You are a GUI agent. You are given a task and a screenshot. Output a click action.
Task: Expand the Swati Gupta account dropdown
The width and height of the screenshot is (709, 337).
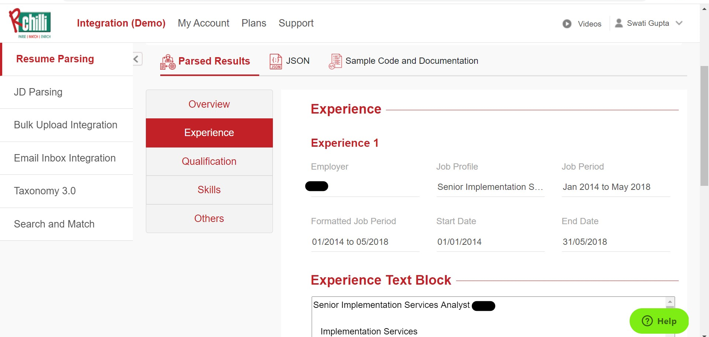click(x=679, y=23)
